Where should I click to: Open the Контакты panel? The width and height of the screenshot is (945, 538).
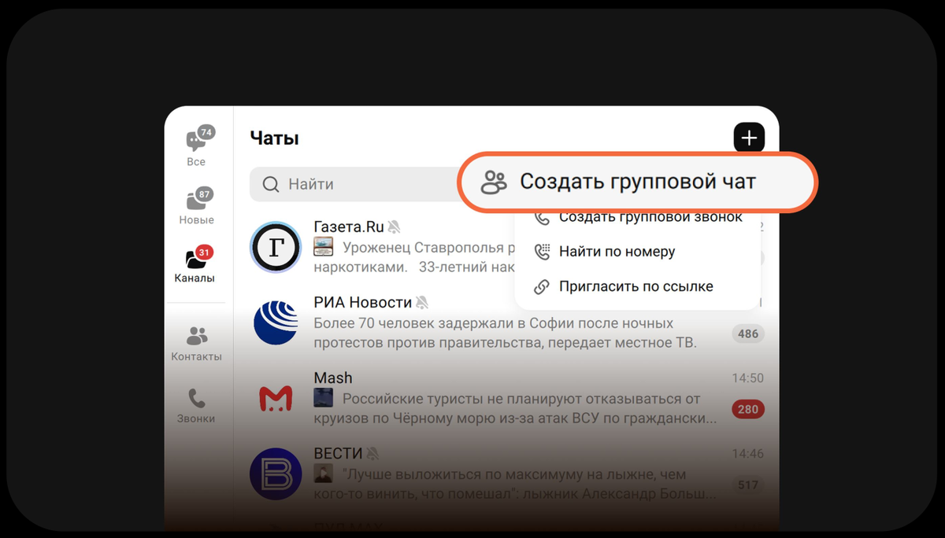pos(196,344)
